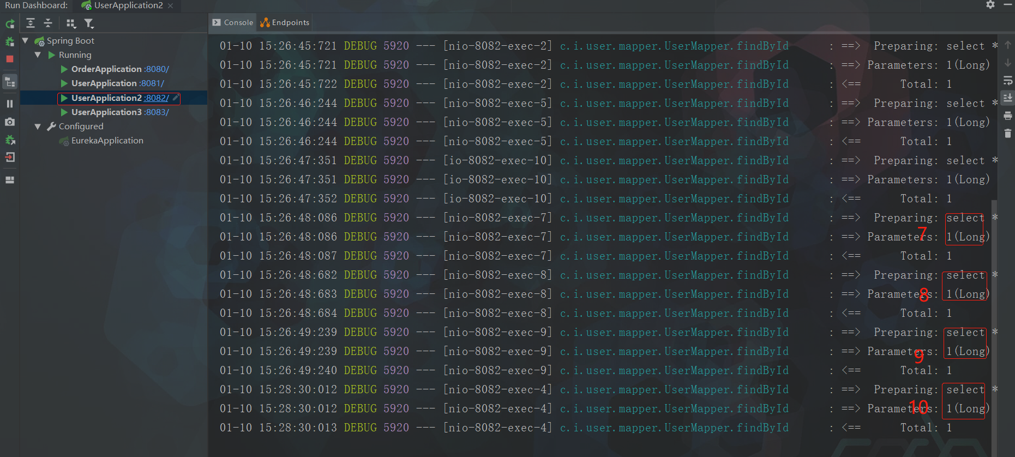Click the Debug (bug) icon below Rerun
The width and height of the screenshot is (1015, 457).
(10, 41)
